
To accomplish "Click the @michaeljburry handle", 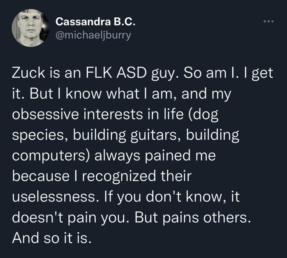I will (93, 36).
